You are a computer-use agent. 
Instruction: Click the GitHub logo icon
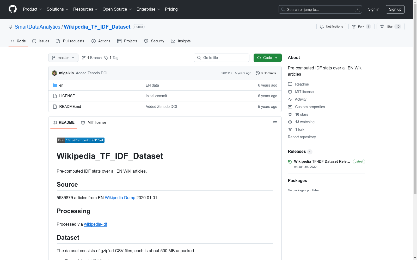click(13, 9)
